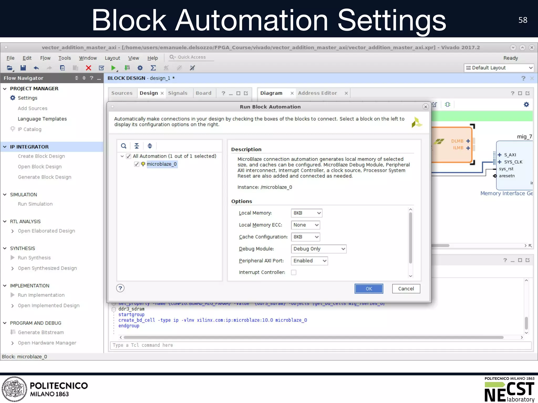Open the Default Layout dropdown
The height and width of the screenshot is (403, 538).
click(x=499, y=68)
